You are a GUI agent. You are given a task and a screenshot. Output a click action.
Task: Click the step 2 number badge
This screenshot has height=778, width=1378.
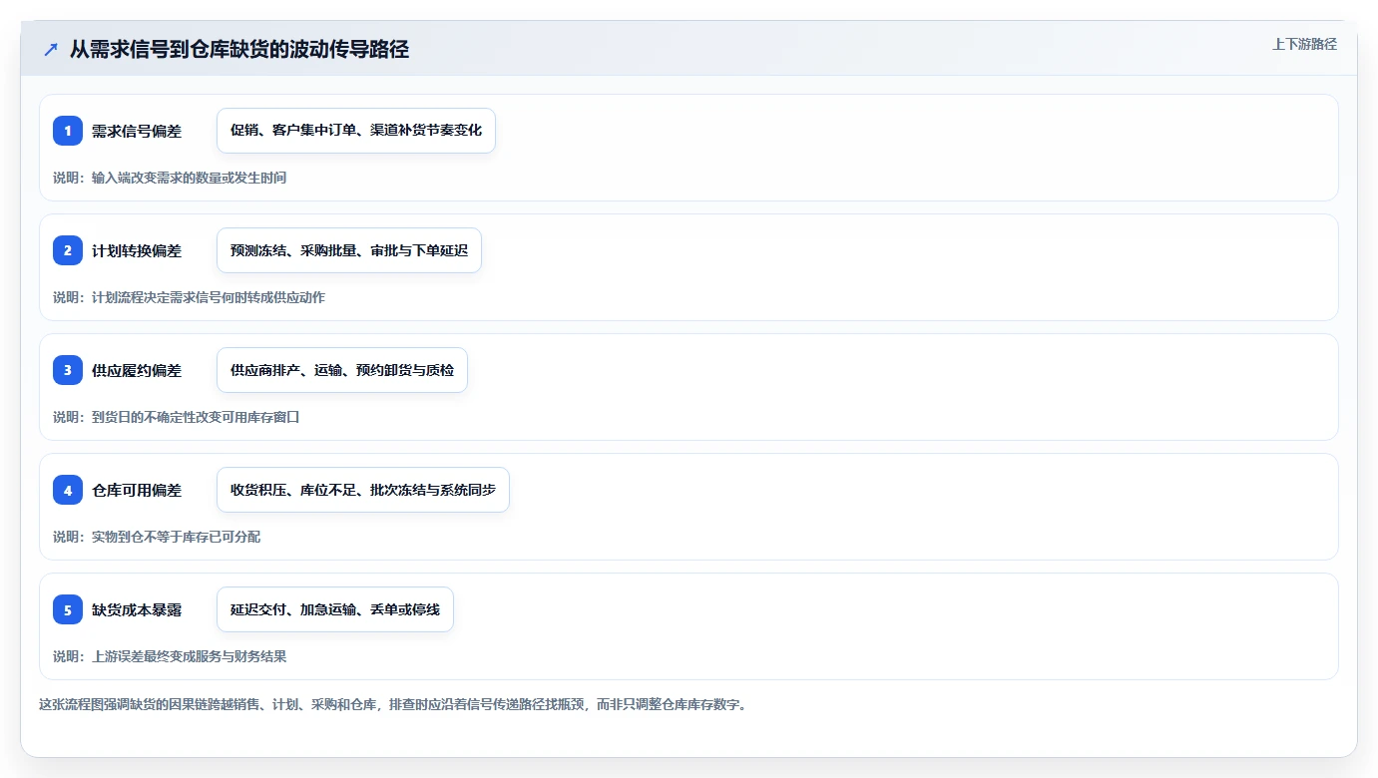(68, 250)
